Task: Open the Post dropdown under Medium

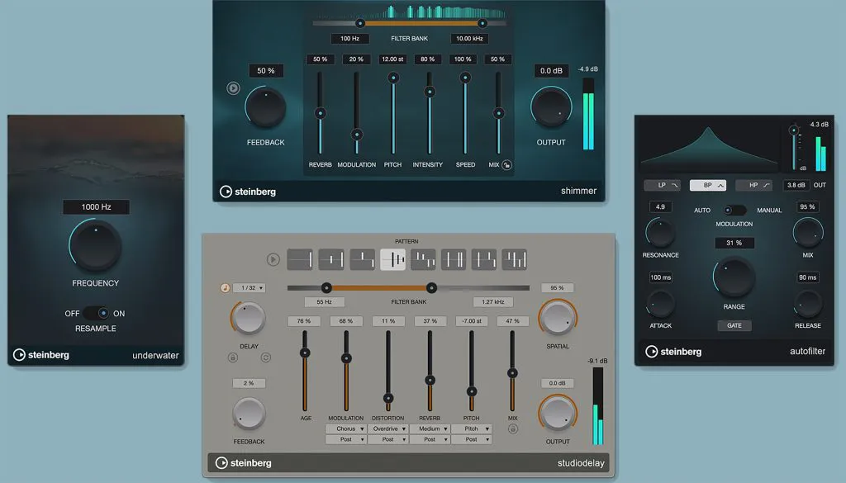Action: [430, 439]
